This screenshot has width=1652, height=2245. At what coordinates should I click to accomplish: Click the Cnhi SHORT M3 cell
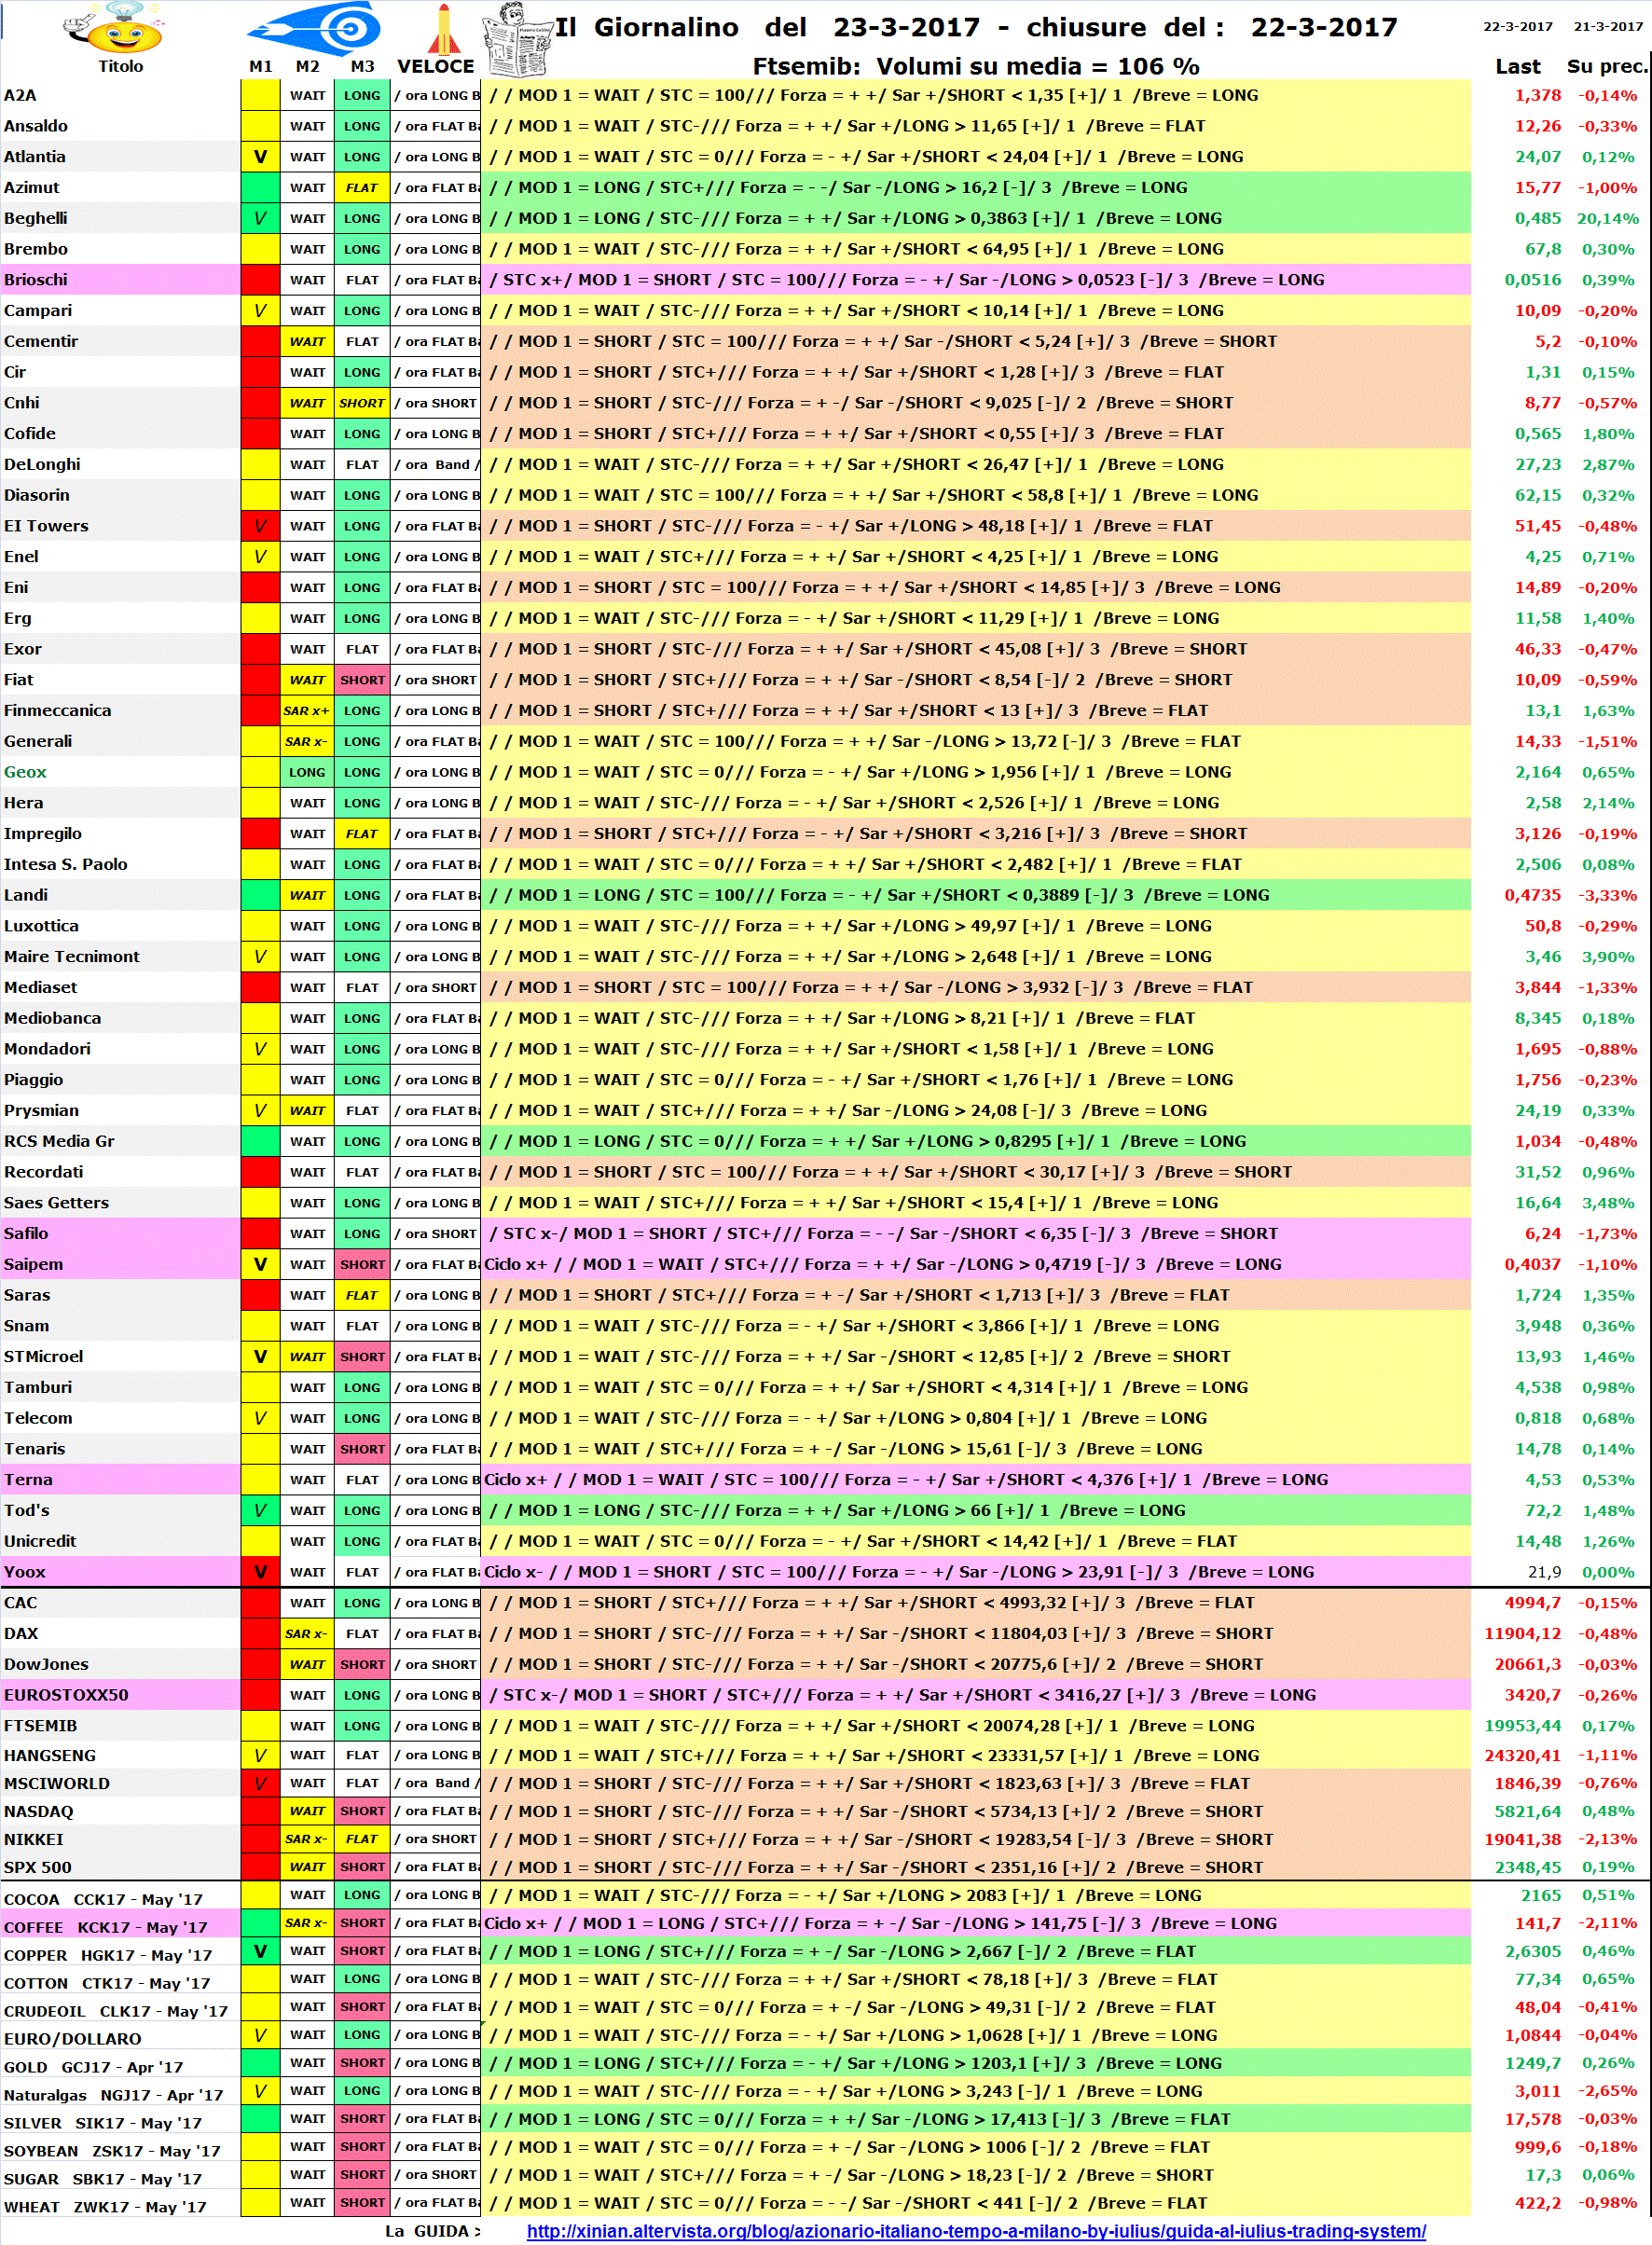[x=362, y=403]
